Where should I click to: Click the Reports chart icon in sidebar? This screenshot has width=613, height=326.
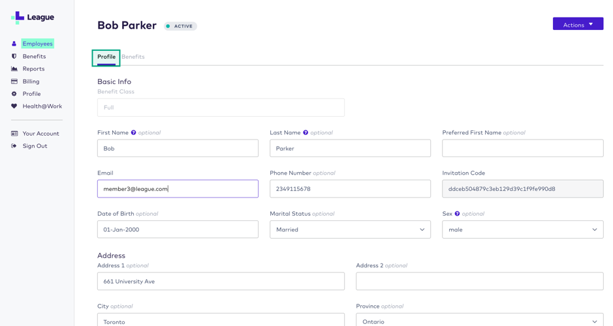tap(14, 68)
